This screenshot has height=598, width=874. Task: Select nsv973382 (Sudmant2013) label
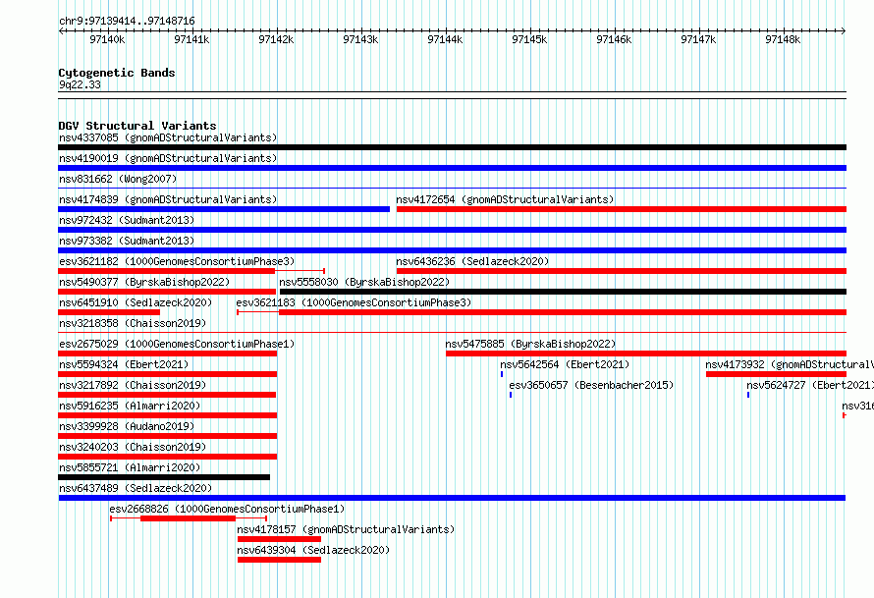click(127, 241)
